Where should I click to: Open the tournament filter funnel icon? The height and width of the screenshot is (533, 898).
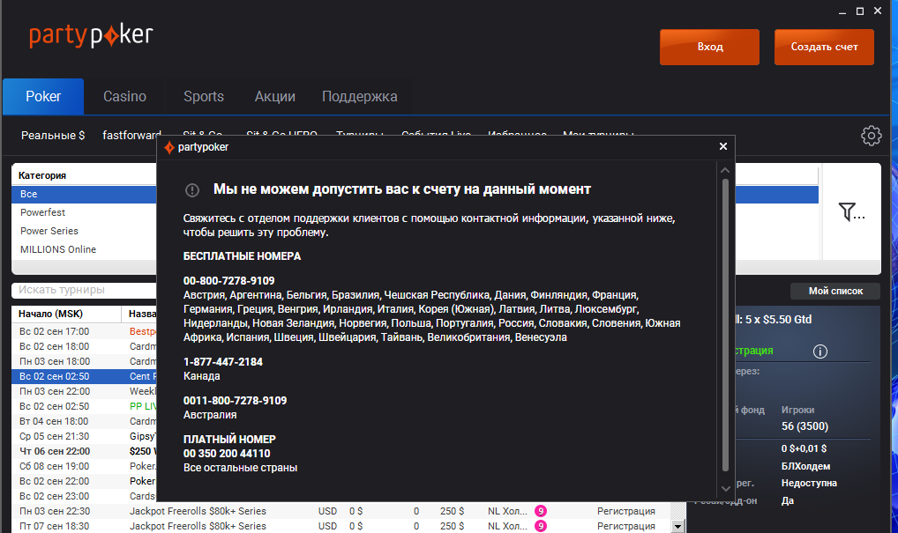[851, 211]
